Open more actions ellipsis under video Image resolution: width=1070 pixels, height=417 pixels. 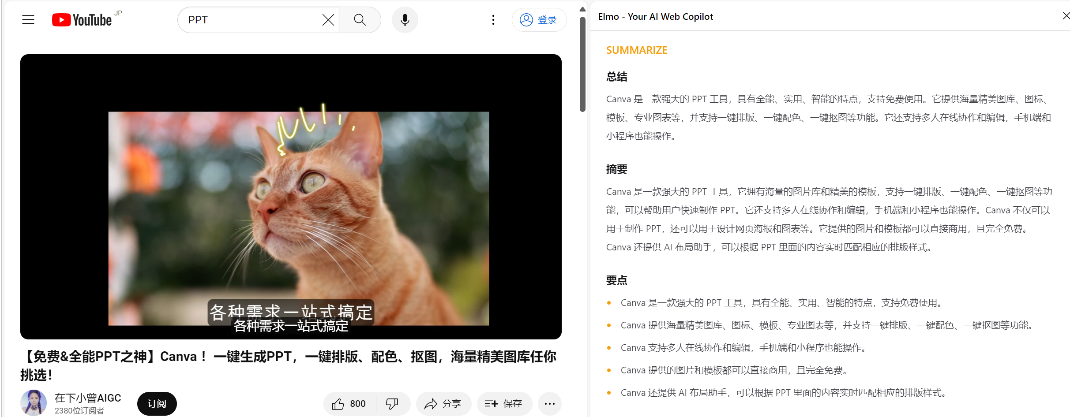point(549,404)
